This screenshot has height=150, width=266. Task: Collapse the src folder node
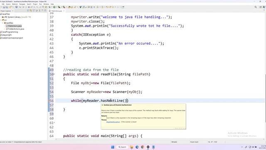pyautogui.click(x=1, y=20)
